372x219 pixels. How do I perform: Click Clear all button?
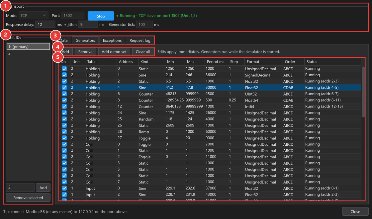tap(142, 52)
